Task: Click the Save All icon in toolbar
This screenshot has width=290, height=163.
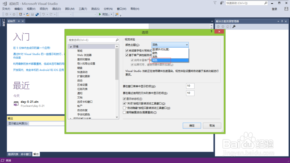Action: [x=37, y=14]
